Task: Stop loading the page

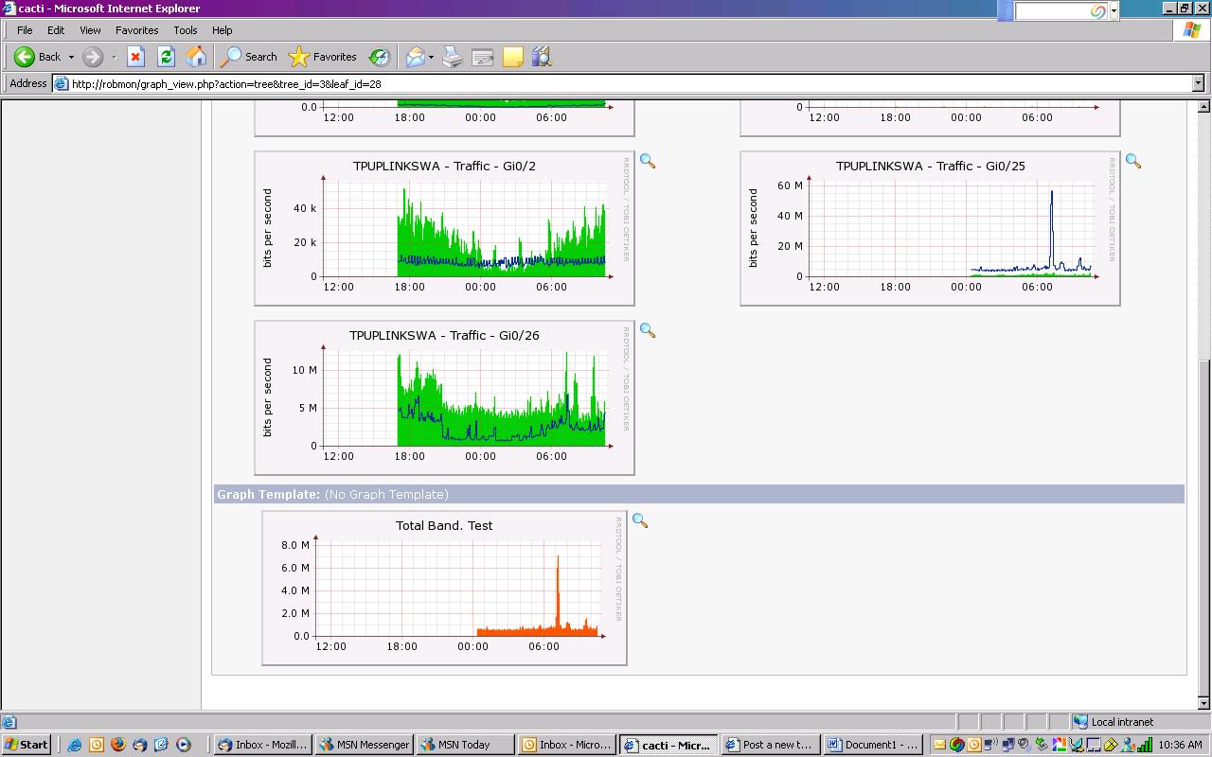Action: [x=135, y=57]
